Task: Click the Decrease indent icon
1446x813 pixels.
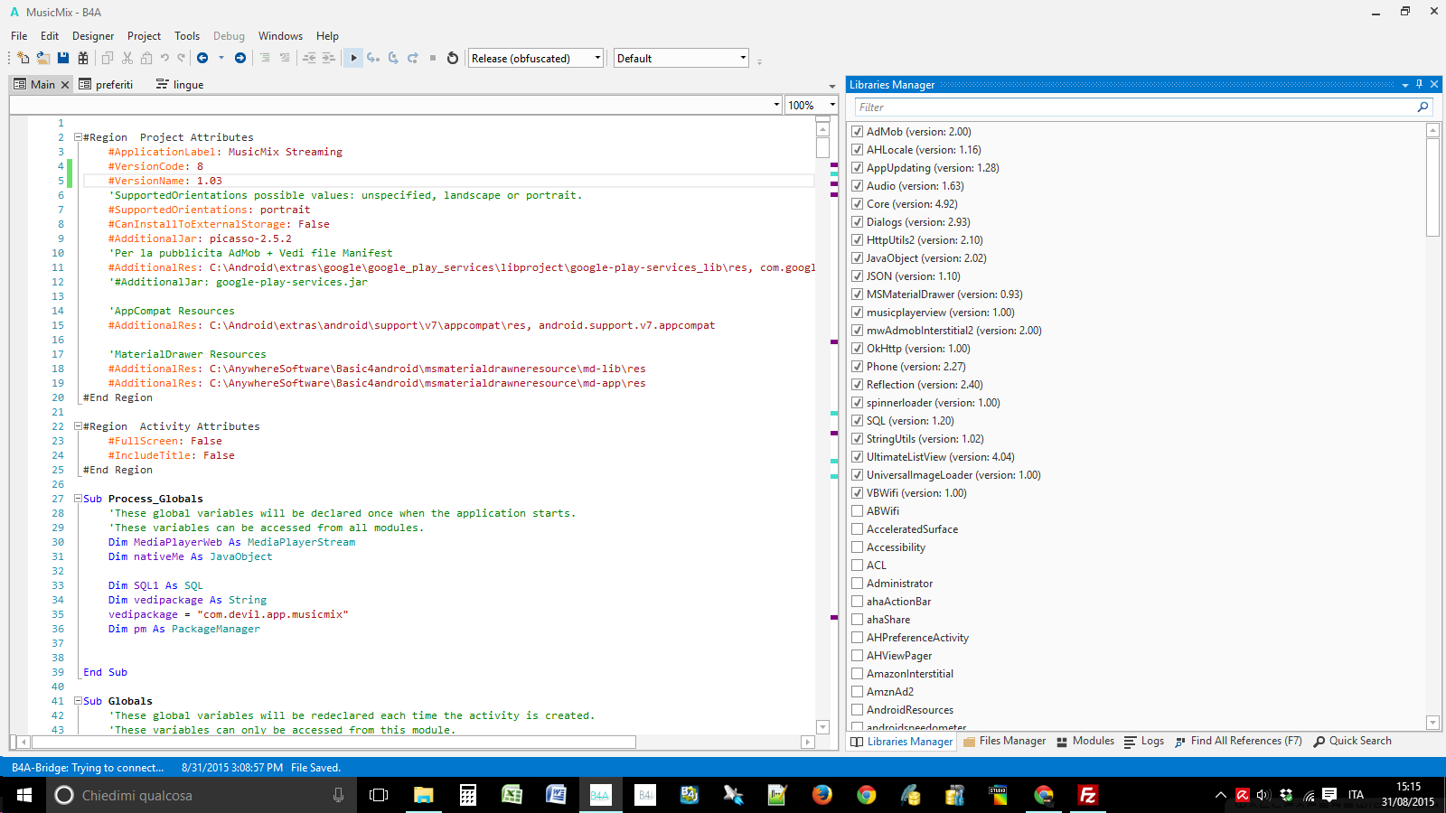Action: point(309,58)
